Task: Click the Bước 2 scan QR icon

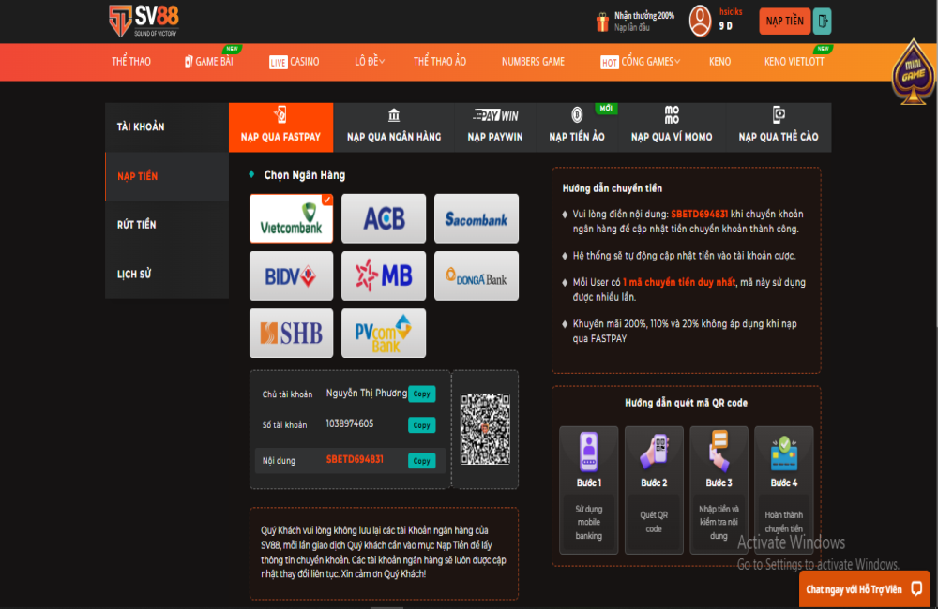Action: (654, 452)
